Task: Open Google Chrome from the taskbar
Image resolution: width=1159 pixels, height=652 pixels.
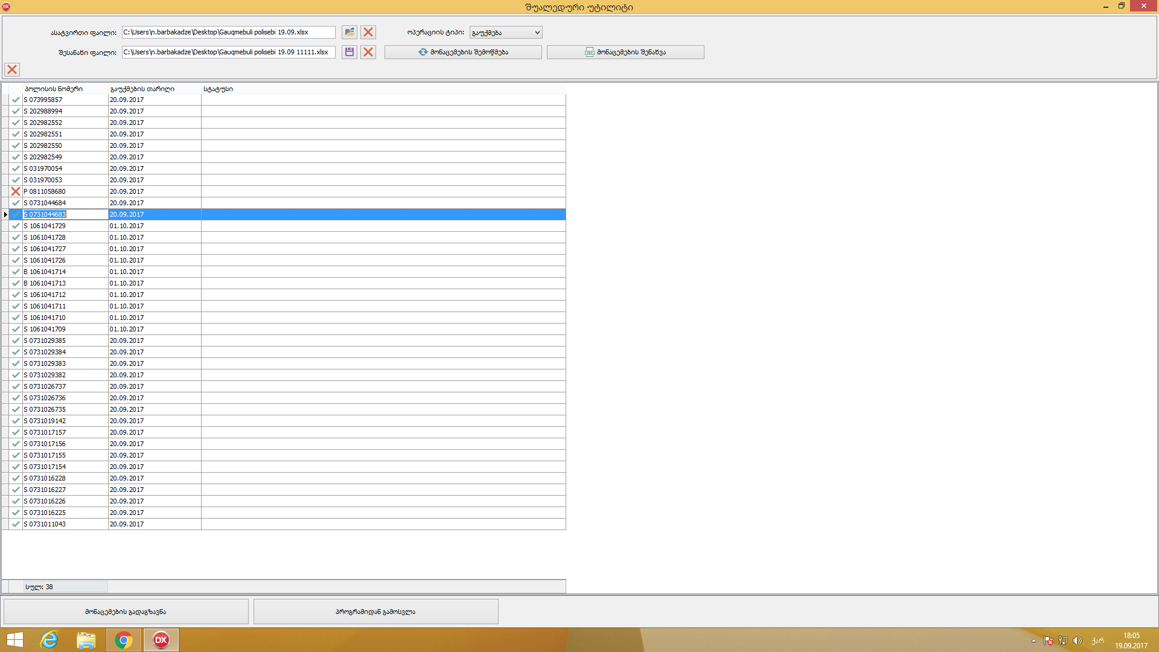Action: (124, 640)
